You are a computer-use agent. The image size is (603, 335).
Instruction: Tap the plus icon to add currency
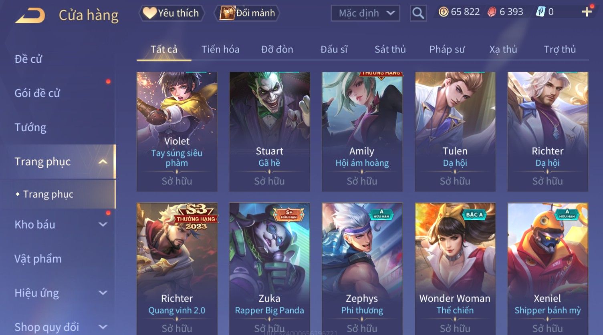pyautogui.click(x=587, y=12)
